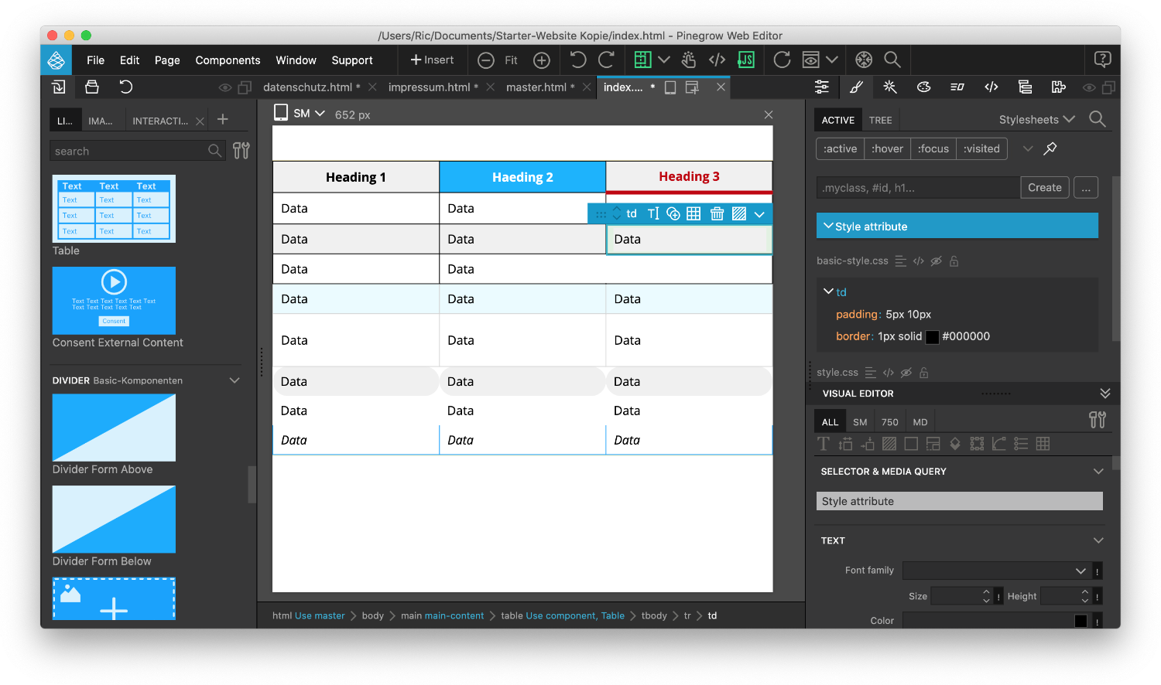Click the main-content breadcrumb link
This screenshot has width=1161, height=685.
(x=454, y=615)
